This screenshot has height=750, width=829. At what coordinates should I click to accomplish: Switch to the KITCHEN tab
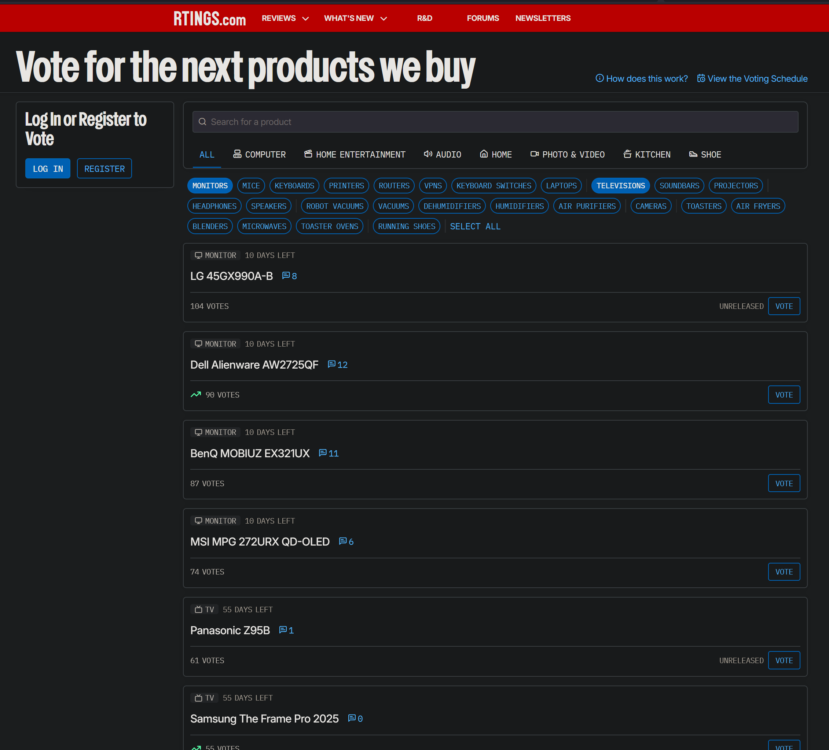(647, 154)
